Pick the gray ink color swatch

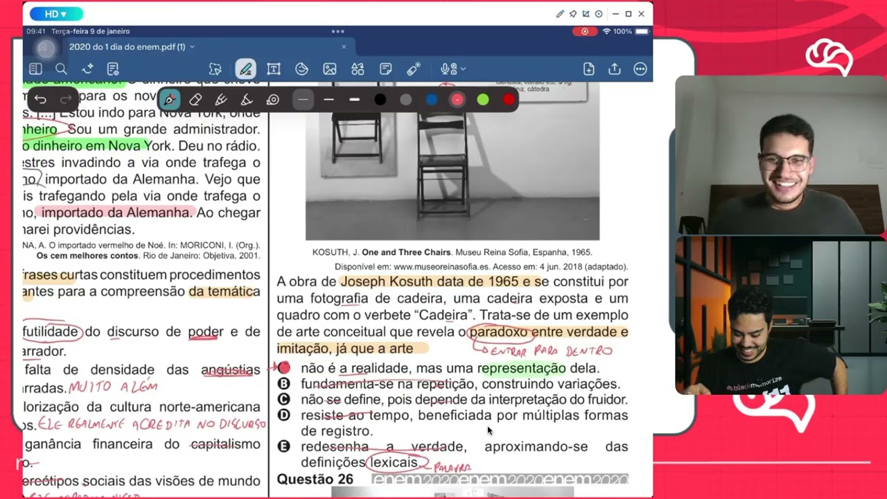tap(405, 100)
